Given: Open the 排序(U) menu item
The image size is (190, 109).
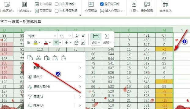Looking at the screenshot, I should tap(55, 105).
